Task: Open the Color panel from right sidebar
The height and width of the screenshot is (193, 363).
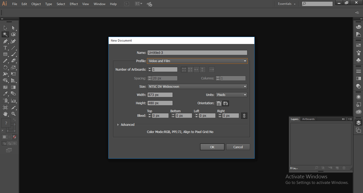Action: click(x=358, y=27)
